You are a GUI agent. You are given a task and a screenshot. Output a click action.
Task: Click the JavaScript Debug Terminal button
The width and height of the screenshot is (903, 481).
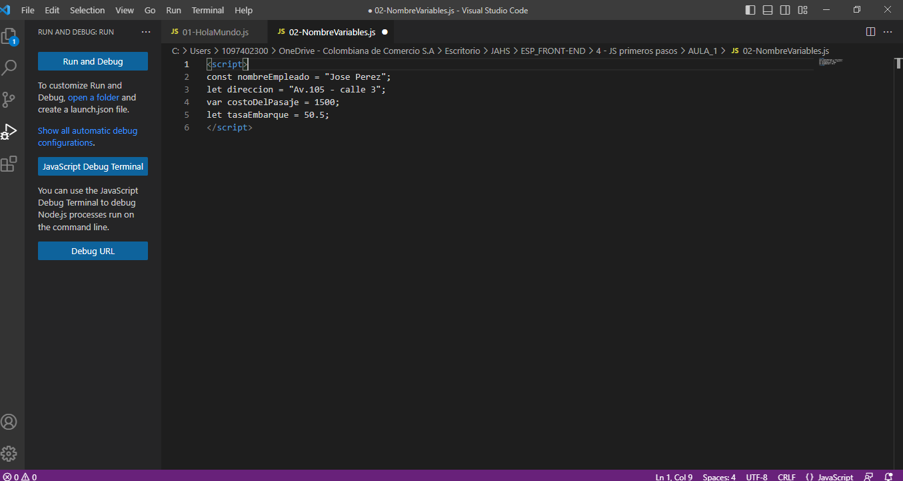coord(93,166)
